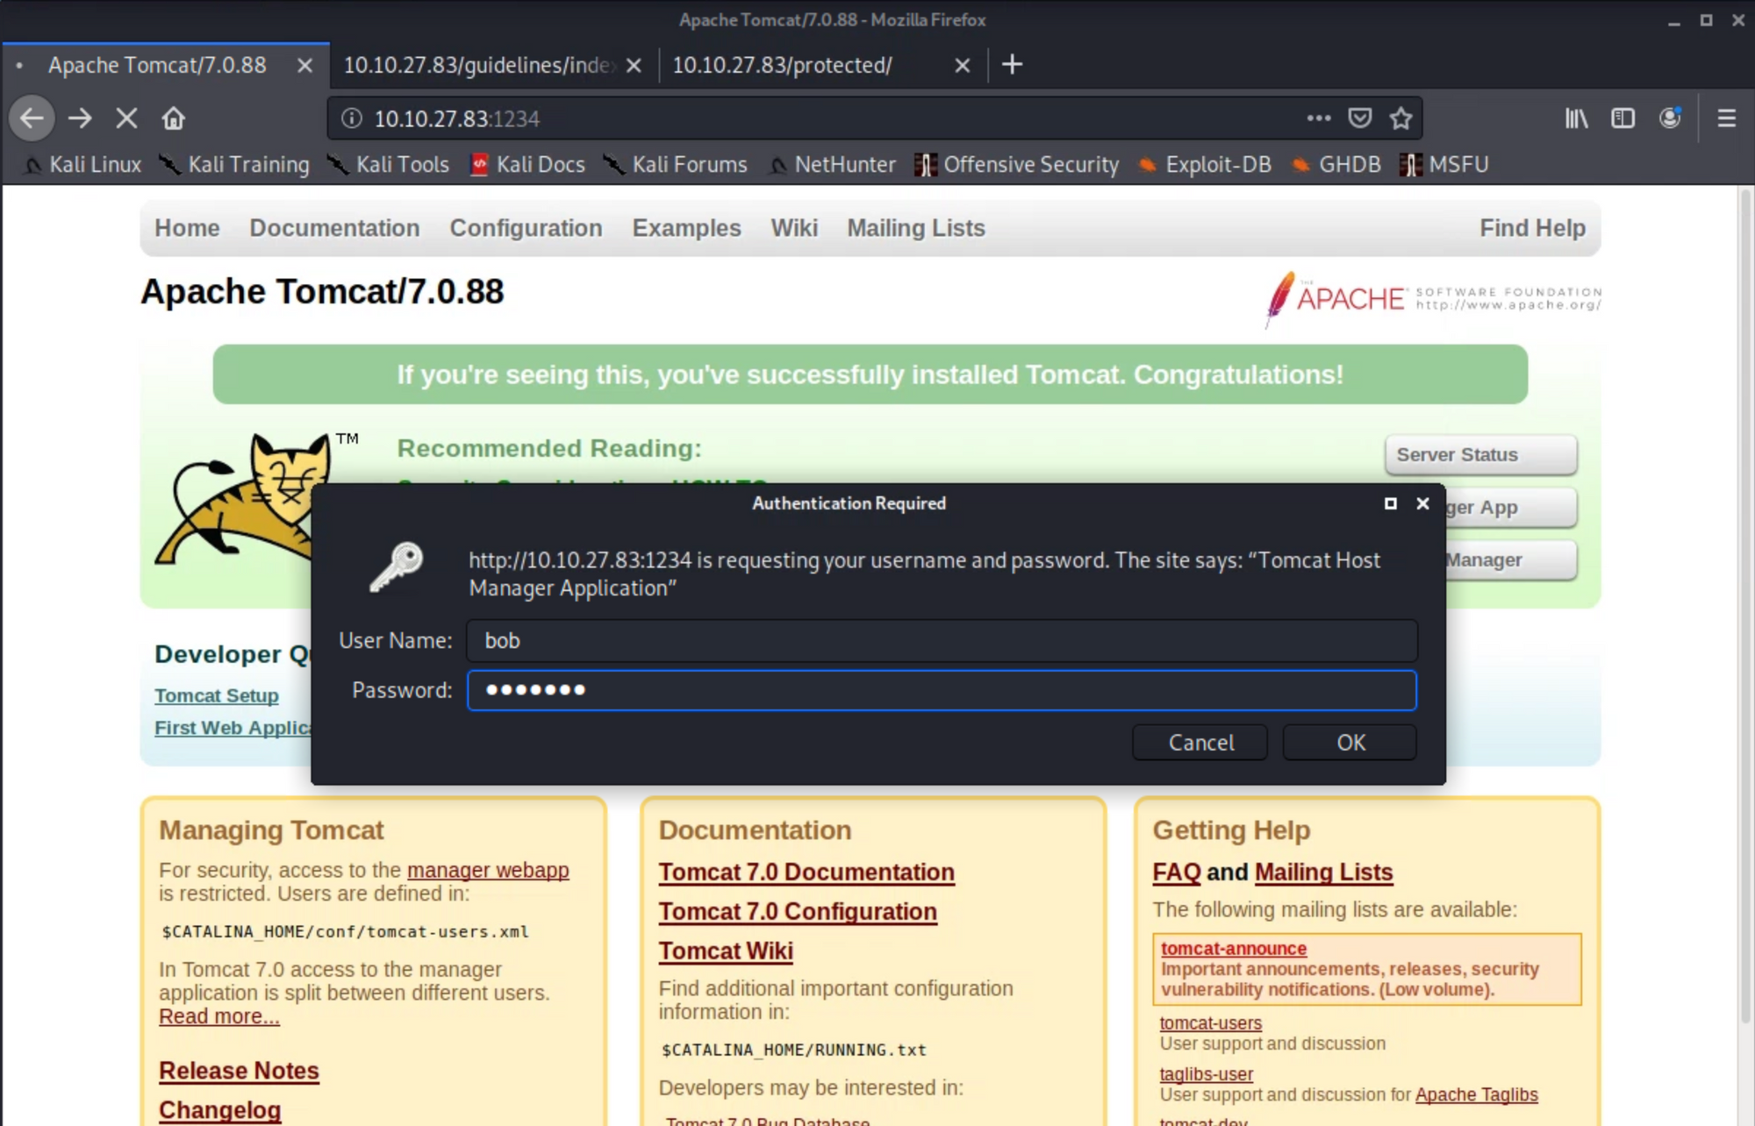
Task: Save page to Pocket icon
Action: [x=1359, y=118]
